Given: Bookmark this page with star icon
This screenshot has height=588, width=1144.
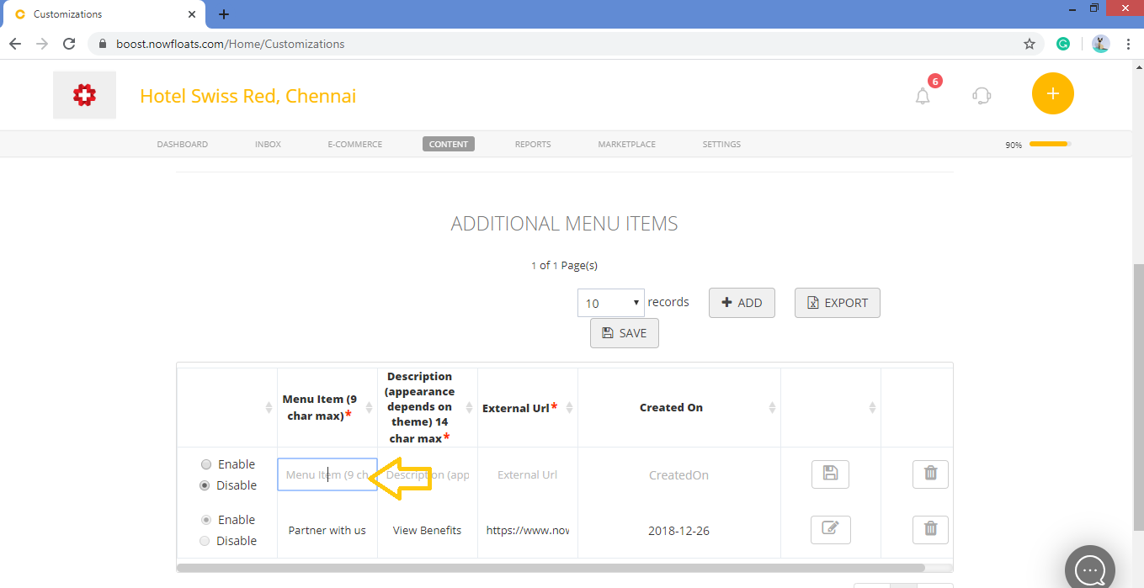Looking at the screenshot, I should coord(1029,44).
